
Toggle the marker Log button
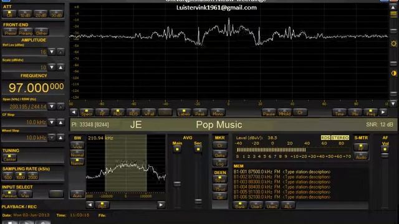point(220,162)
